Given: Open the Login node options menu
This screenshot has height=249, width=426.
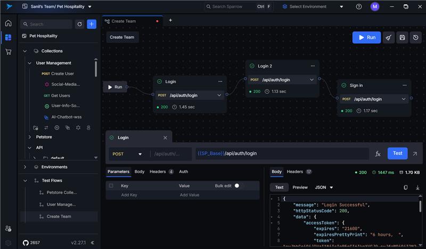Looking at the screenshot, I should tap(220, 82).
